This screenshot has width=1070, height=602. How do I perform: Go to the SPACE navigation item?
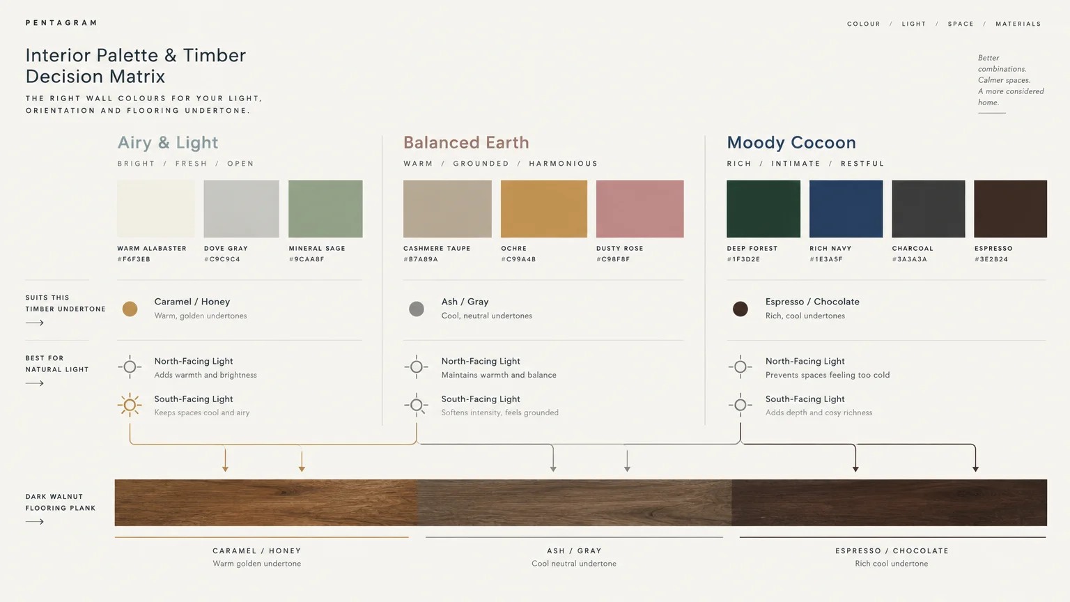pos(961,24)
